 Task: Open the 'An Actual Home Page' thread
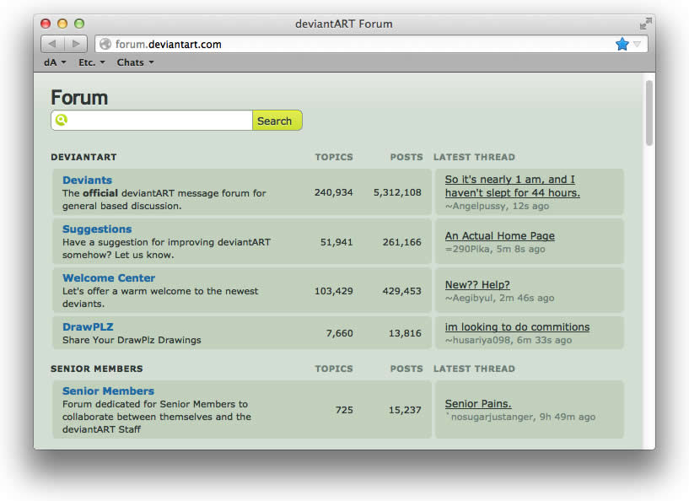(x=499, y=235)
